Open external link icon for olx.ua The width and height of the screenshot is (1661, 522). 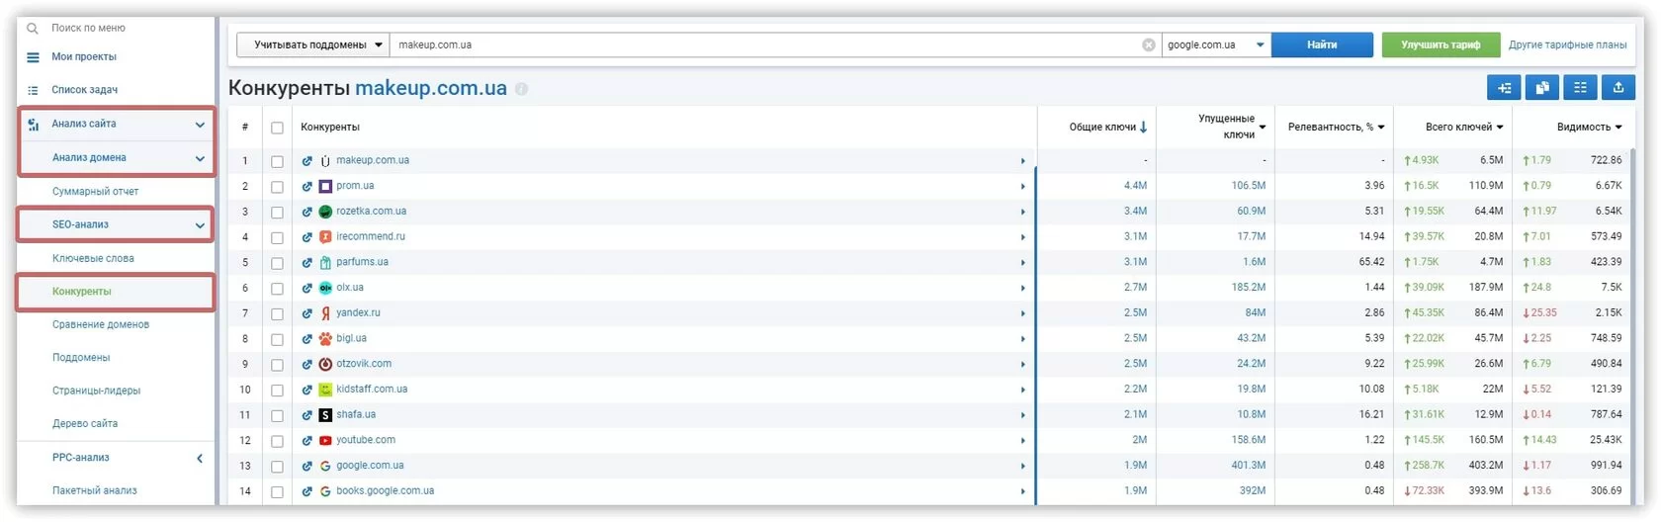tap(307, 288)
